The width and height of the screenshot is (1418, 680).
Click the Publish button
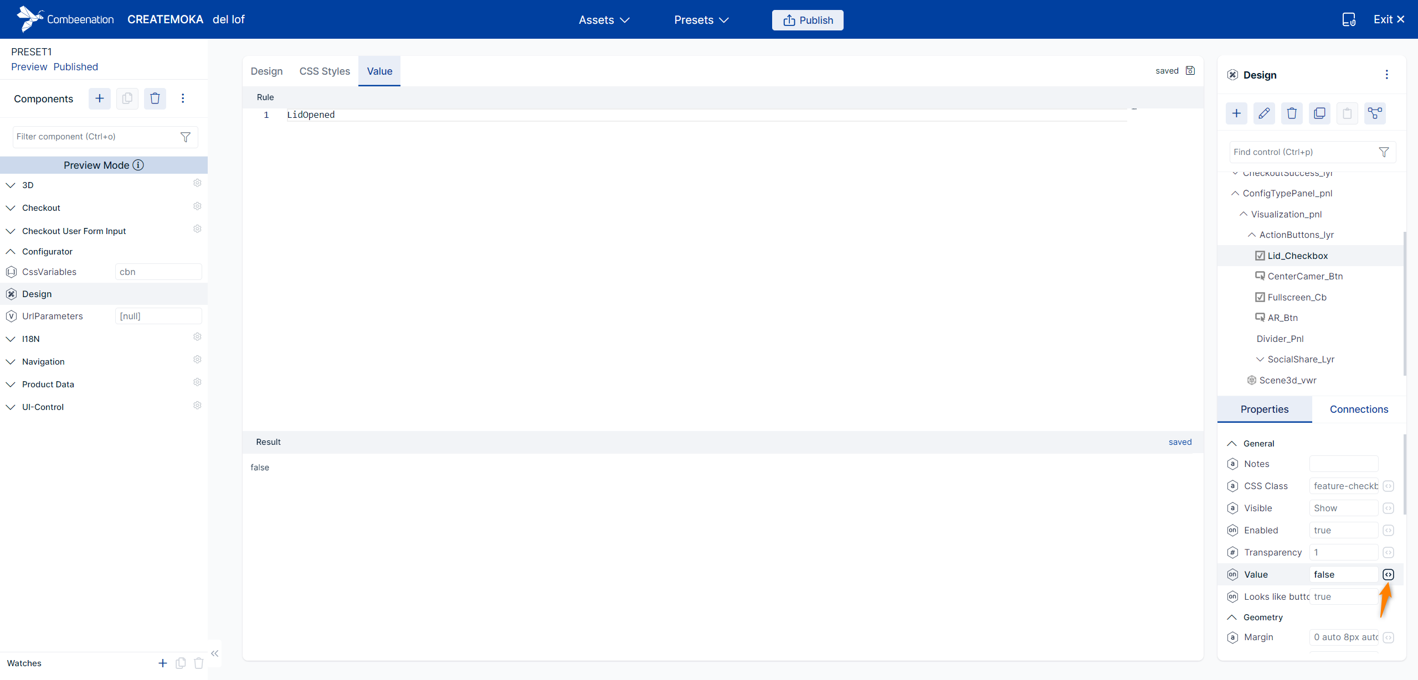[x=808, y=20]
